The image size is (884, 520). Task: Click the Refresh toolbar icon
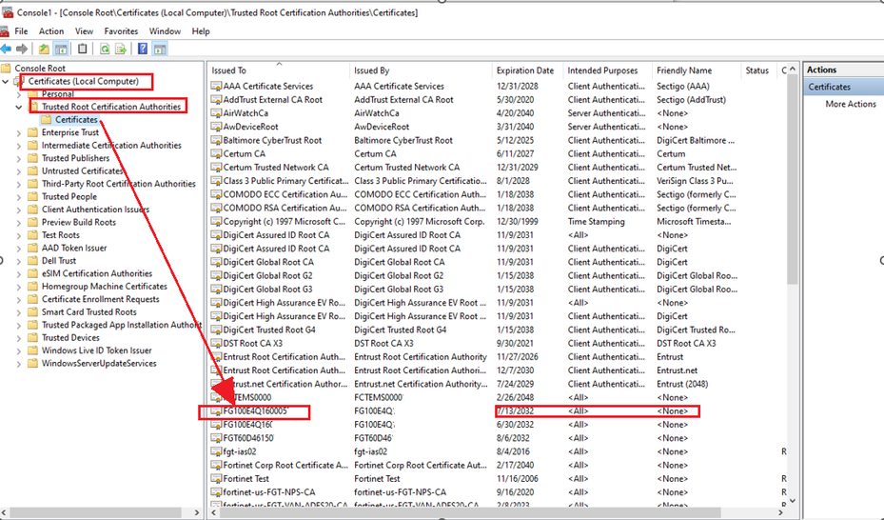point(103,49)
